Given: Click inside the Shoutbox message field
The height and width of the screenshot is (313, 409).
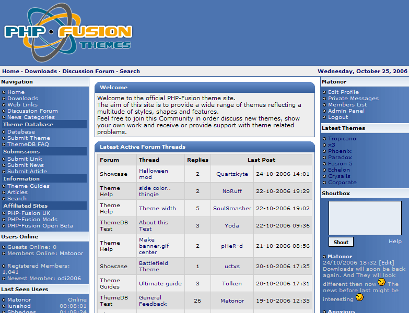Looking at the screenshot, I should [365, 218].
